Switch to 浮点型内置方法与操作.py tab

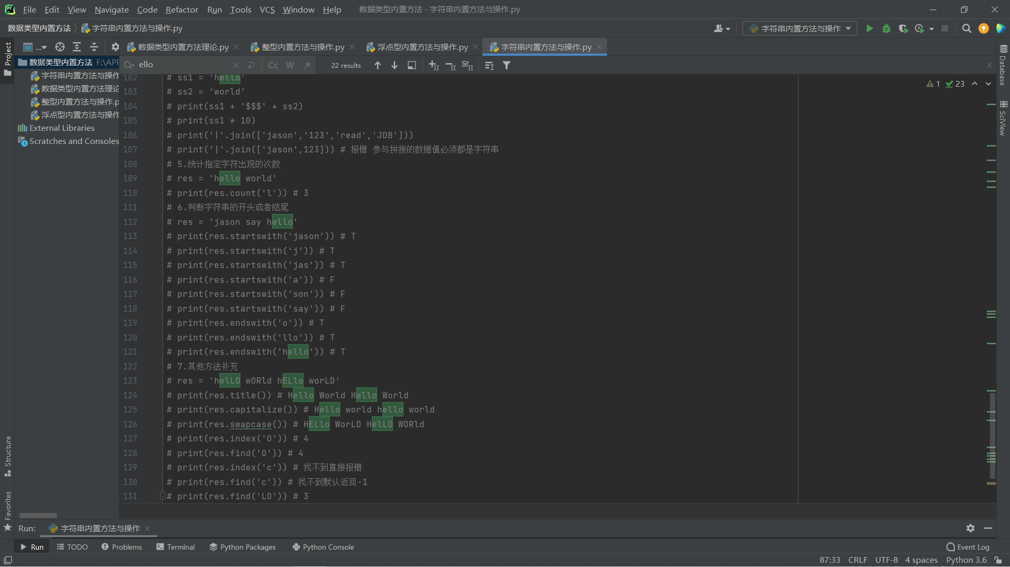tap(422, 47)
